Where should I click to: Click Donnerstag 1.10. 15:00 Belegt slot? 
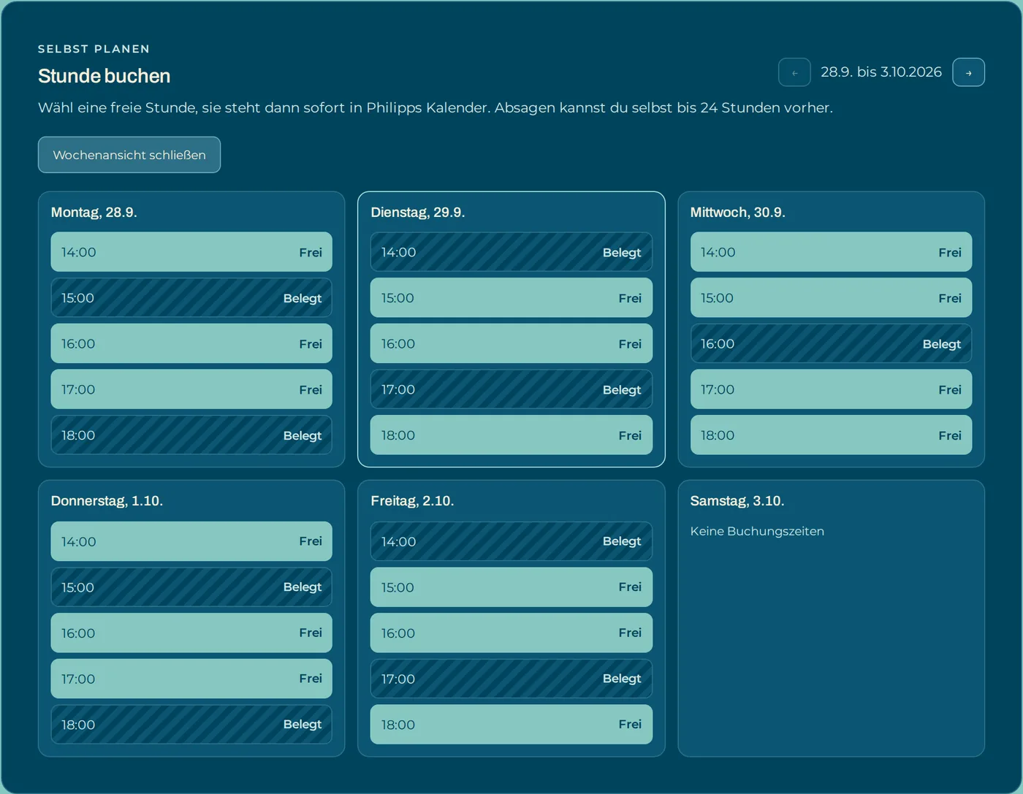coord(191,587)
